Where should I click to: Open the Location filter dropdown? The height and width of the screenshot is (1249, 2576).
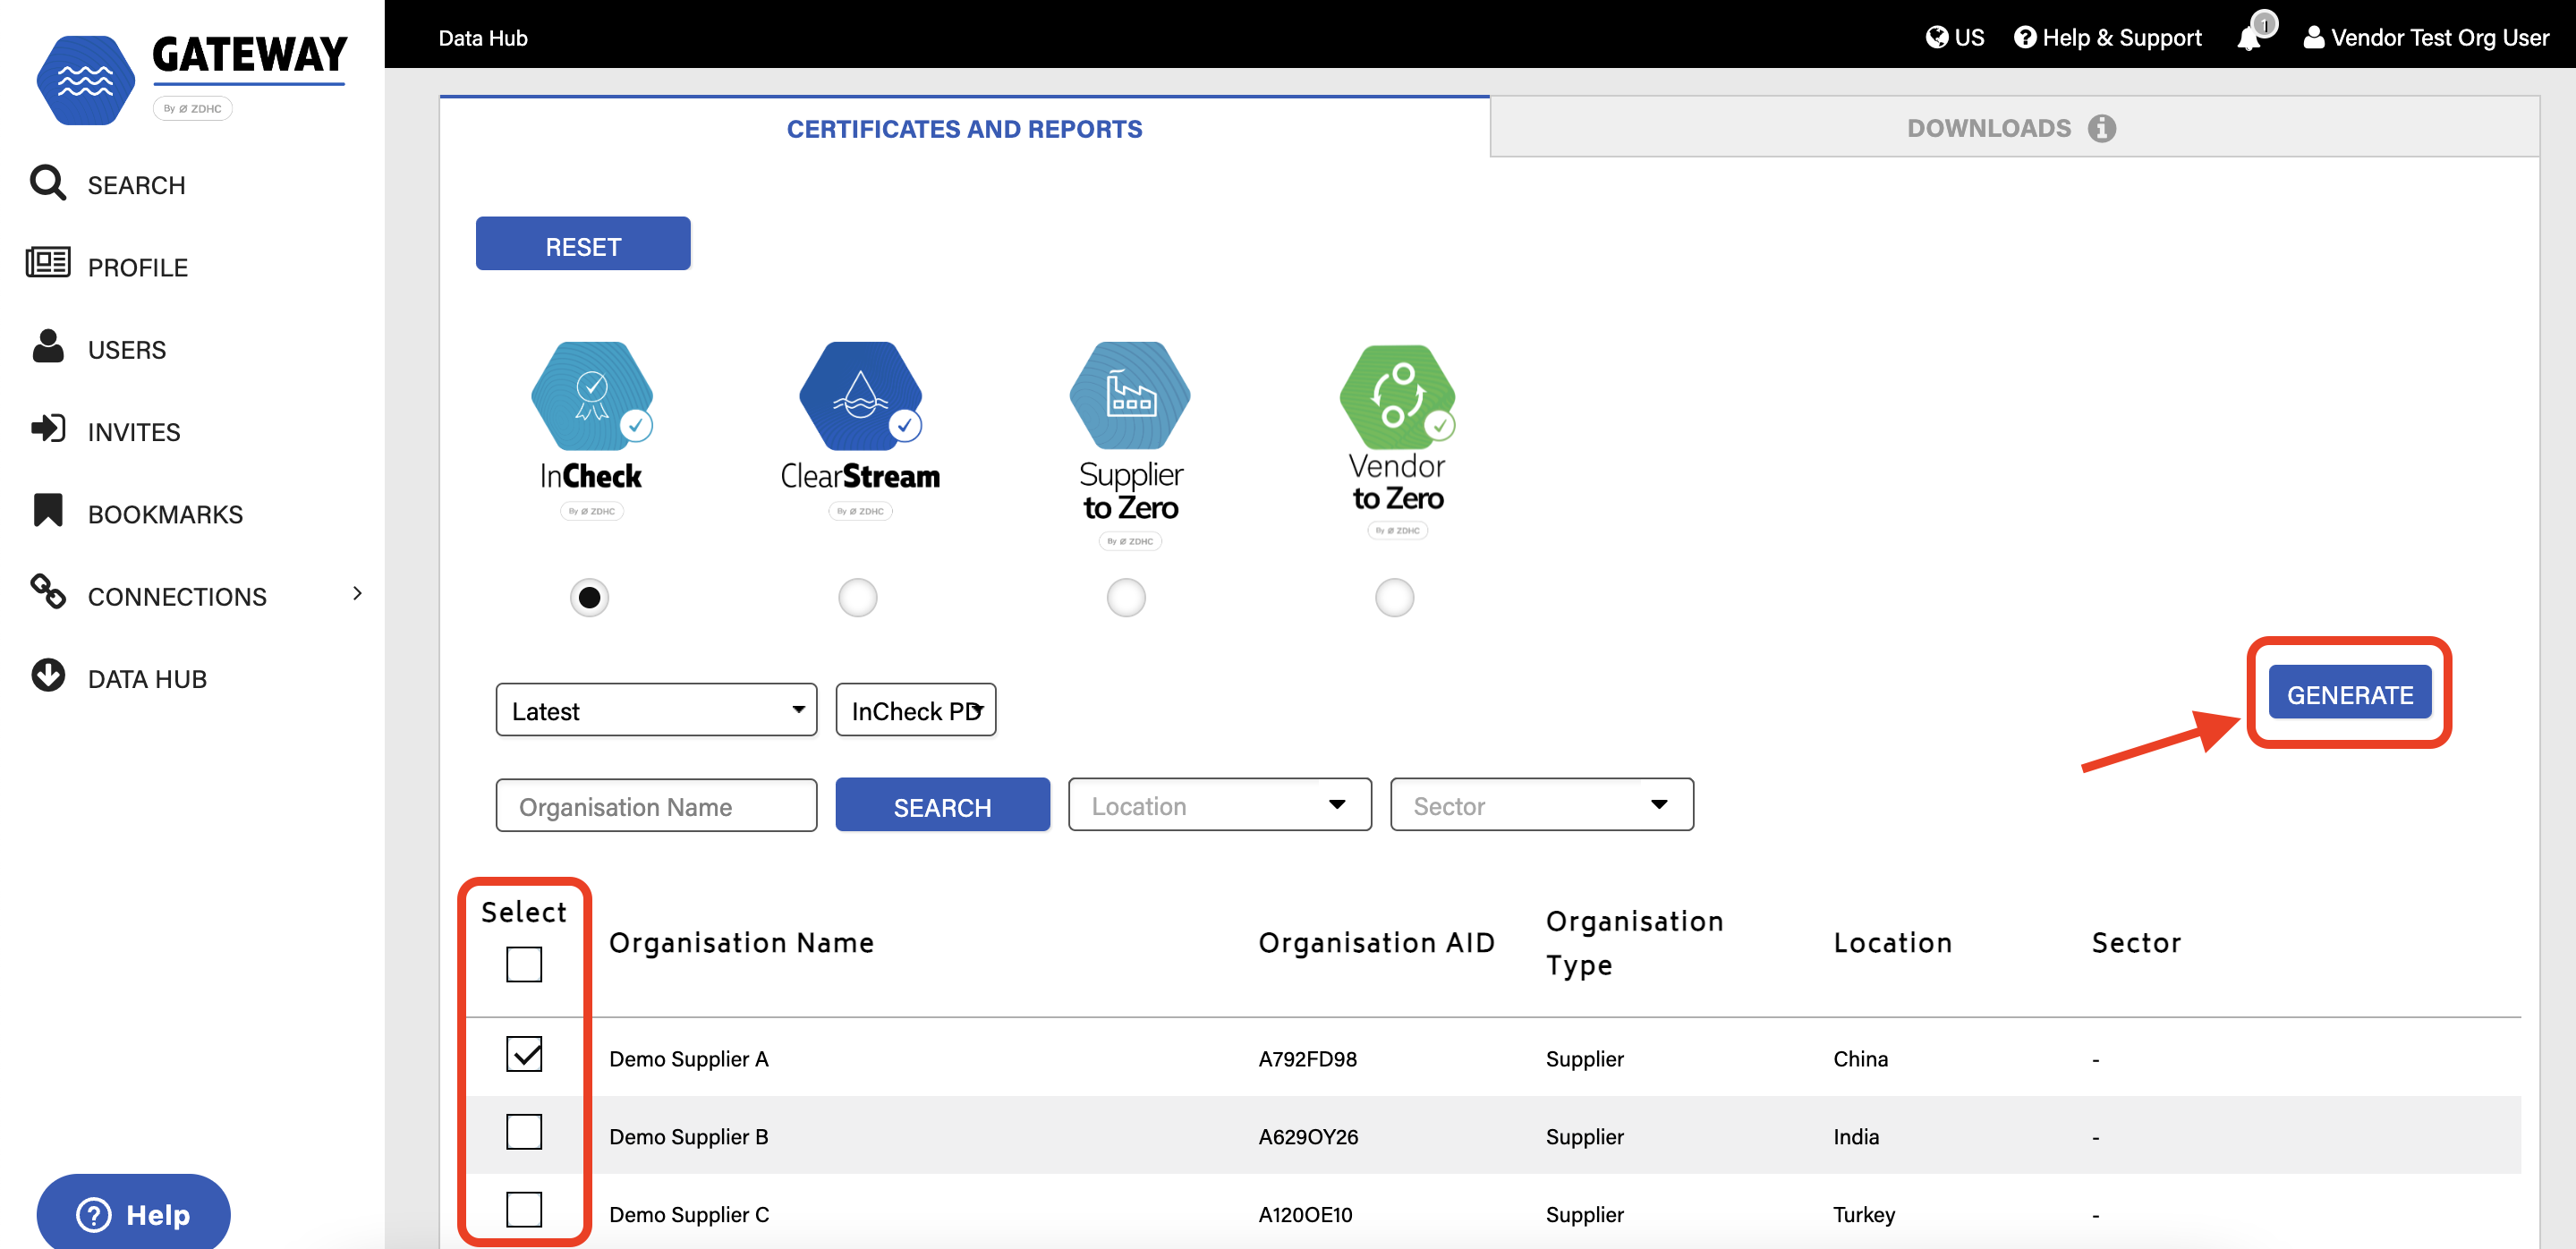tap(1219, 805)
